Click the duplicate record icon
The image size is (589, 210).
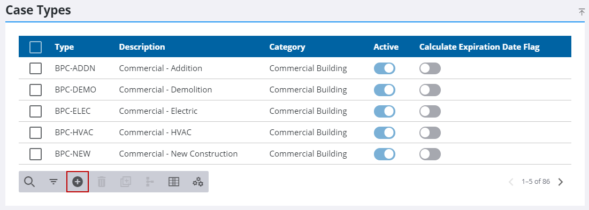point(126,182)
